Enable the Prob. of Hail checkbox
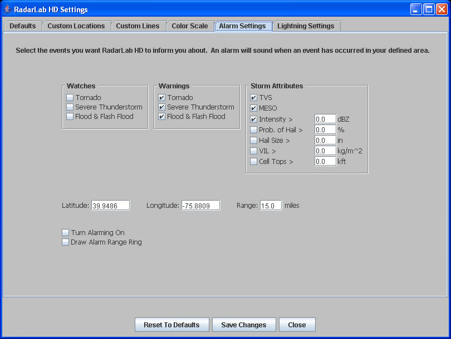 tap(253, 129)
